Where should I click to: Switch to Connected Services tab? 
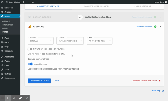[x=48, y=6]
